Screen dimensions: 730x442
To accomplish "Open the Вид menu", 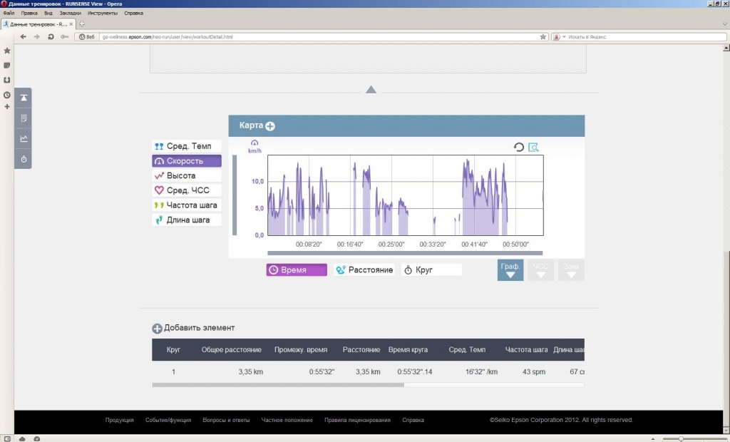I will coord(48,13).
